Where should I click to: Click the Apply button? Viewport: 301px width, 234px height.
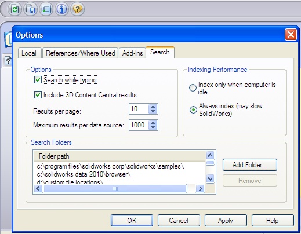pyautogui.click(x=226, y=221)
